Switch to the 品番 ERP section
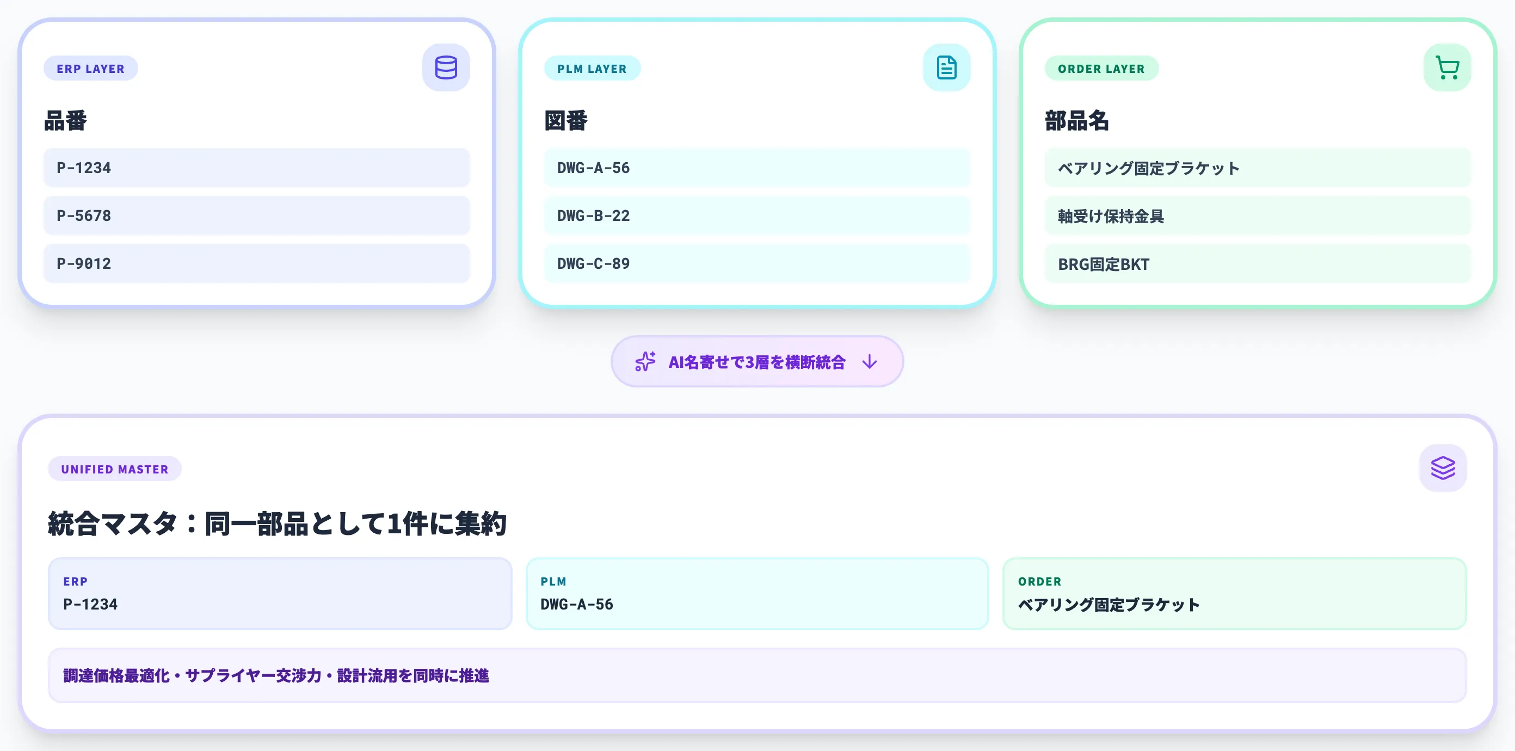1515x751 pixels. click(66, 121)
